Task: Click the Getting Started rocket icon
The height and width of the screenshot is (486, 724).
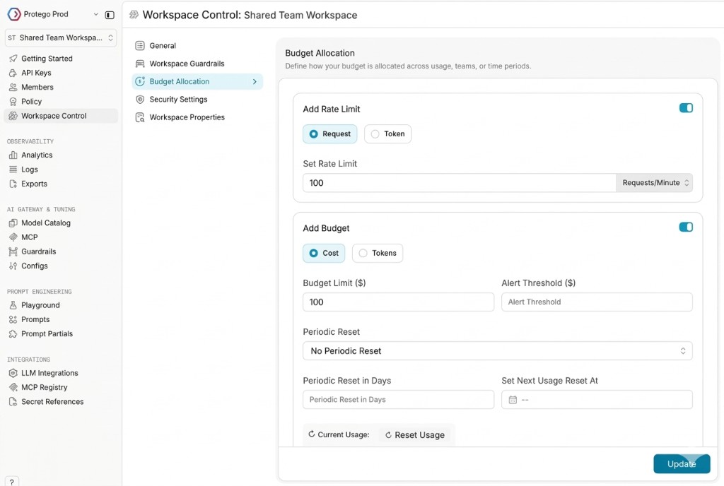Action: (13, 59)
